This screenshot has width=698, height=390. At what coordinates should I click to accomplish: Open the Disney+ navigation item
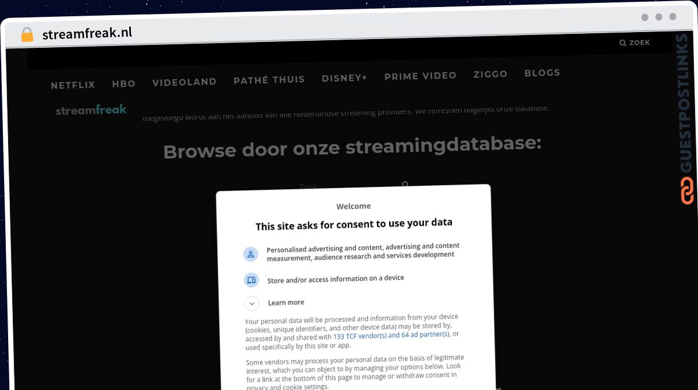pyautogui.click(x=344, y=78)
